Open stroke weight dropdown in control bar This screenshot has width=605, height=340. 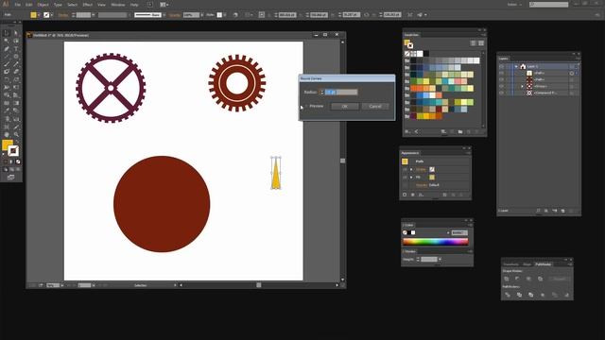tap(94, 15)
